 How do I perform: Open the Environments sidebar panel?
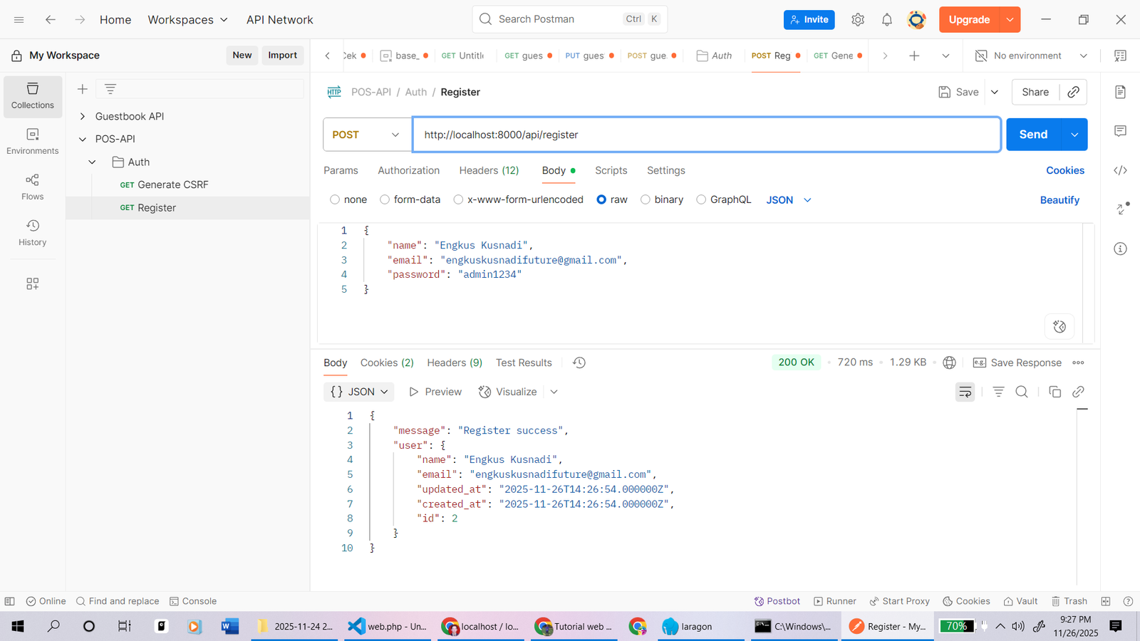pos(33,141)
